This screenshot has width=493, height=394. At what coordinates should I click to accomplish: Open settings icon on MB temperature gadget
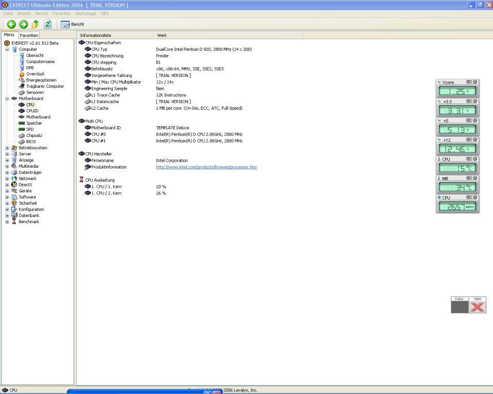(x=469, y=178)
